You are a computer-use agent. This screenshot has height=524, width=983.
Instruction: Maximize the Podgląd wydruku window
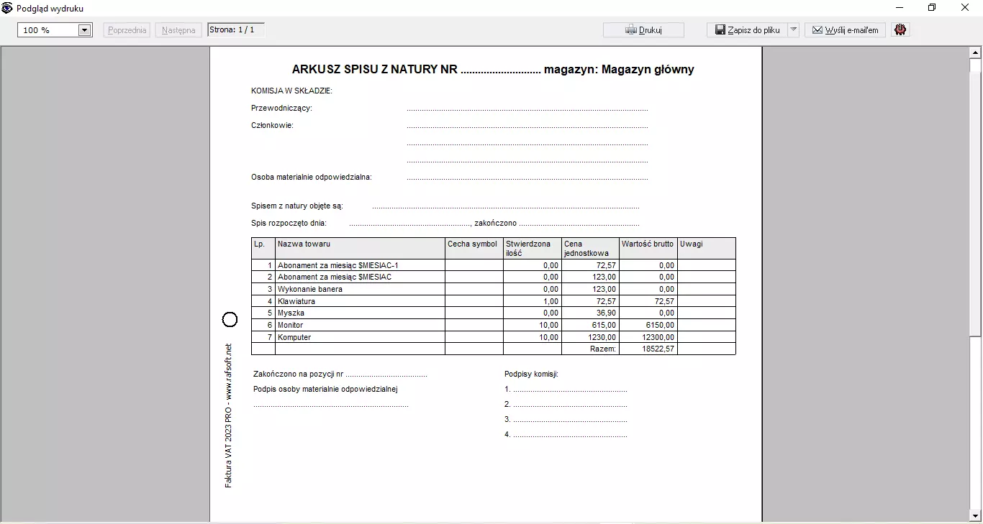pos(932,8)
